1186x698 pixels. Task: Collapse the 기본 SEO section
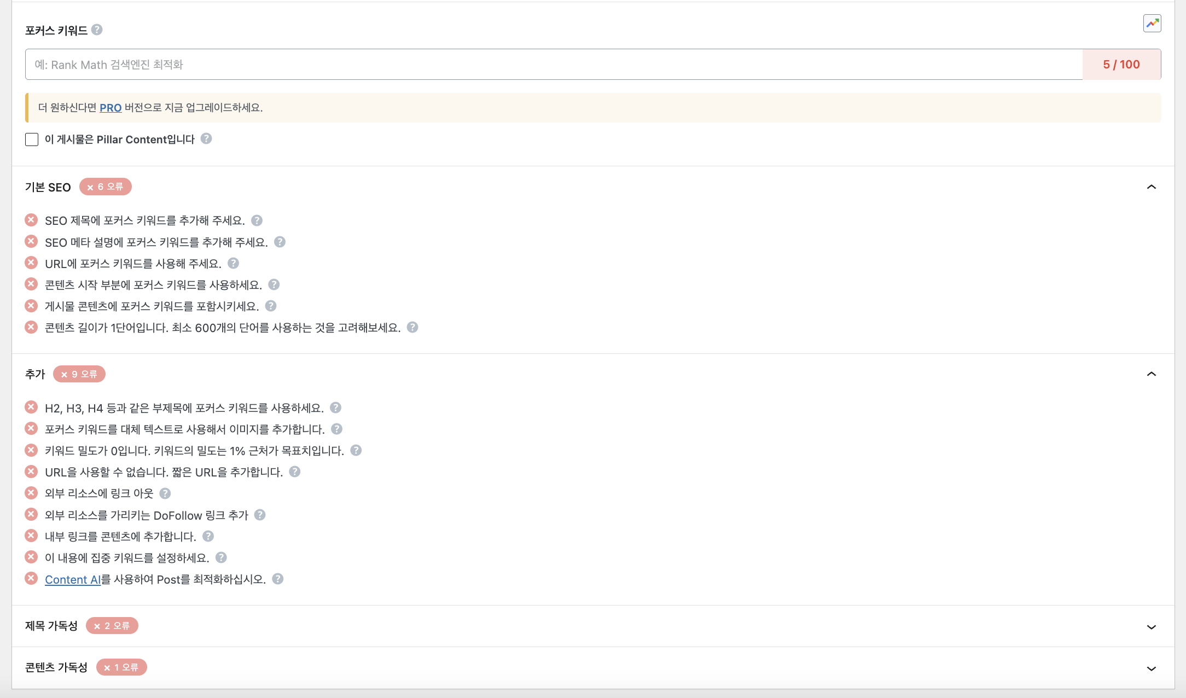tap(1151, 187)
